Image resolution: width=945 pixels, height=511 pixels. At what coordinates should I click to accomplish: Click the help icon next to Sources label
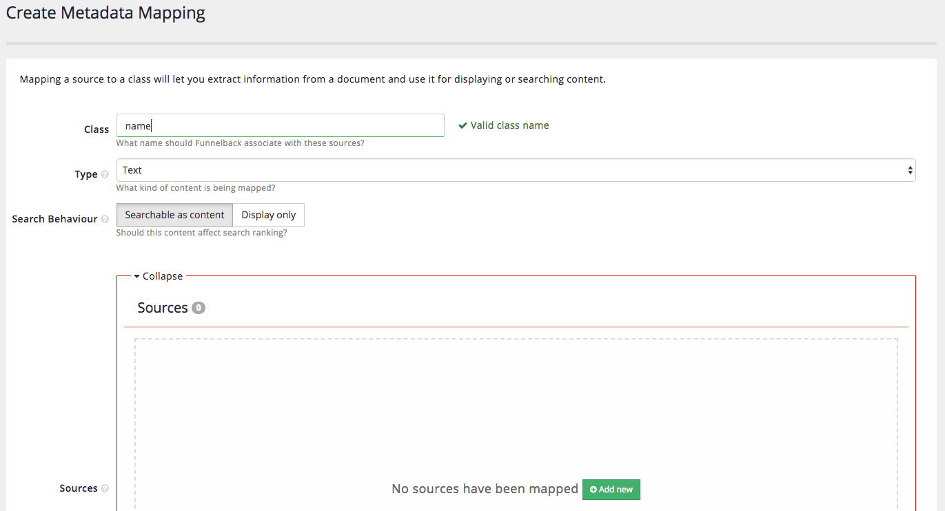105,489
